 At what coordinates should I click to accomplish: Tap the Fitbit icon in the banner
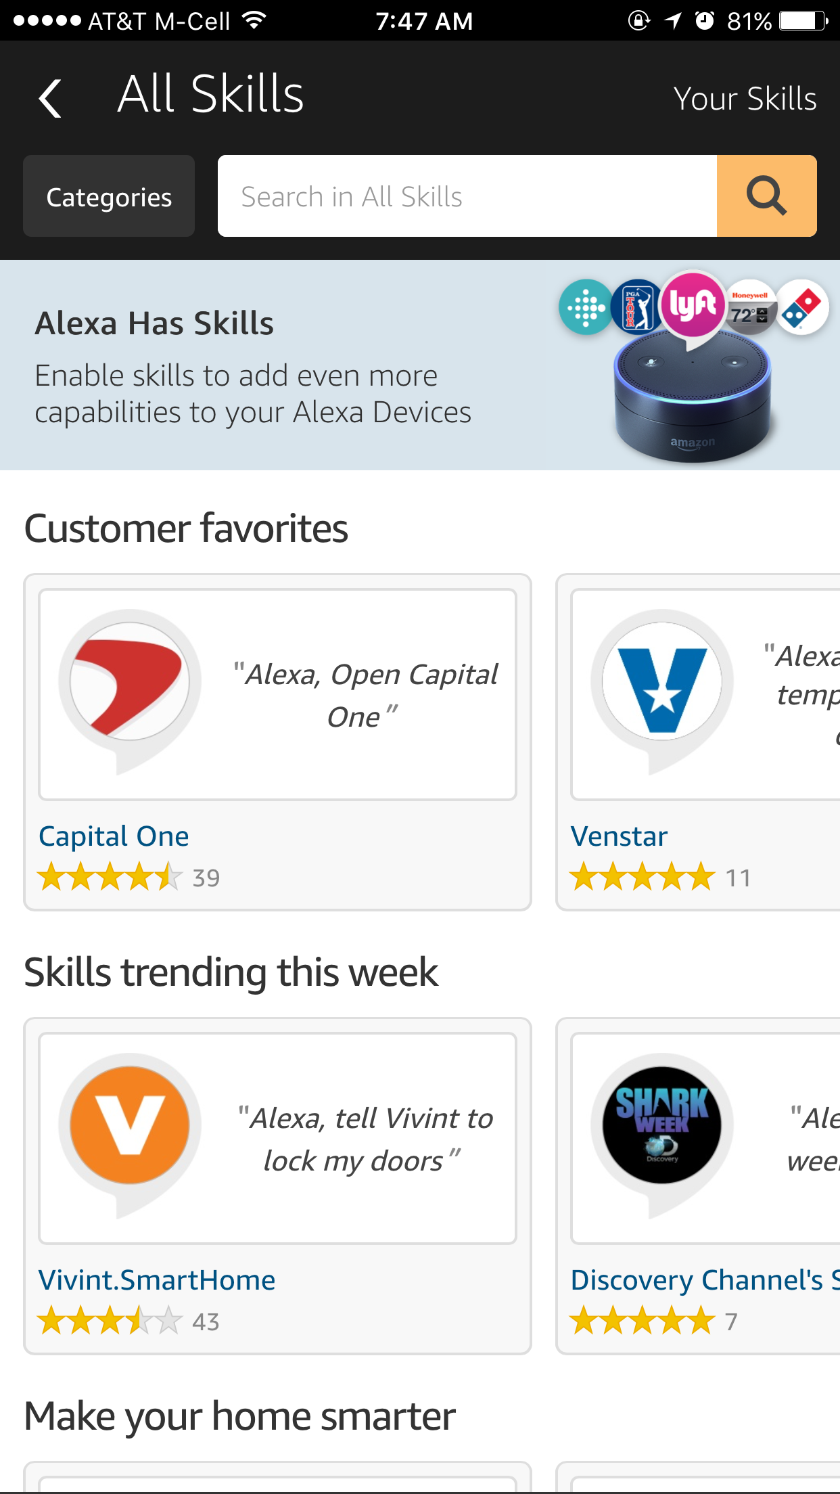(586, 307)
